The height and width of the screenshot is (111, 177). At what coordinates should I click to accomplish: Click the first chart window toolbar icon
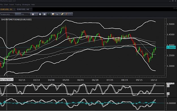point(40,14)
